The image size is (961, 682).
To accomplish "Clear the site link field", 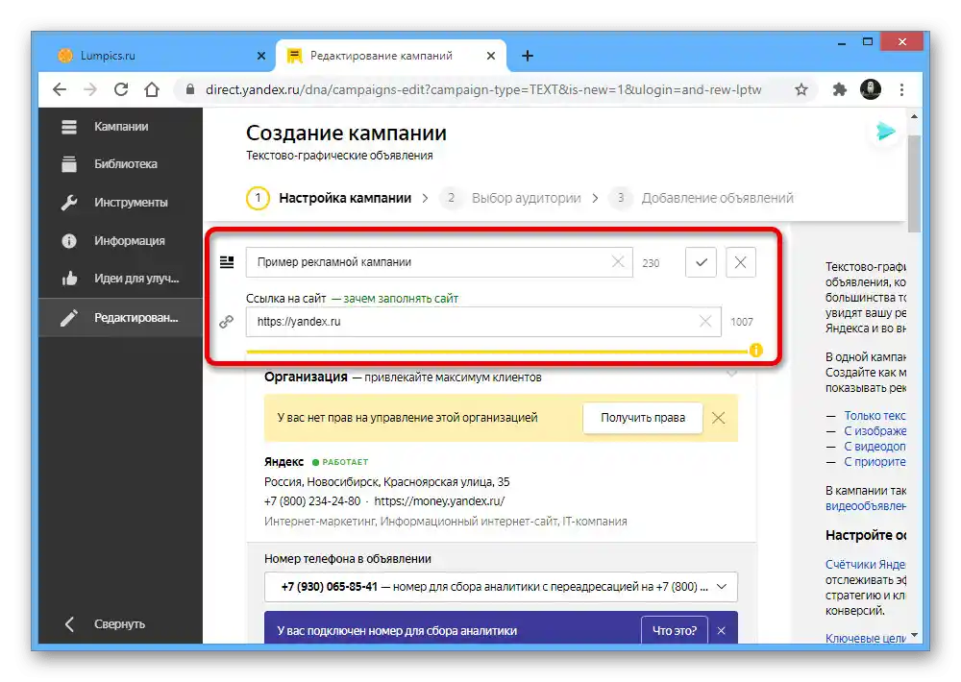I will point(705,321).
